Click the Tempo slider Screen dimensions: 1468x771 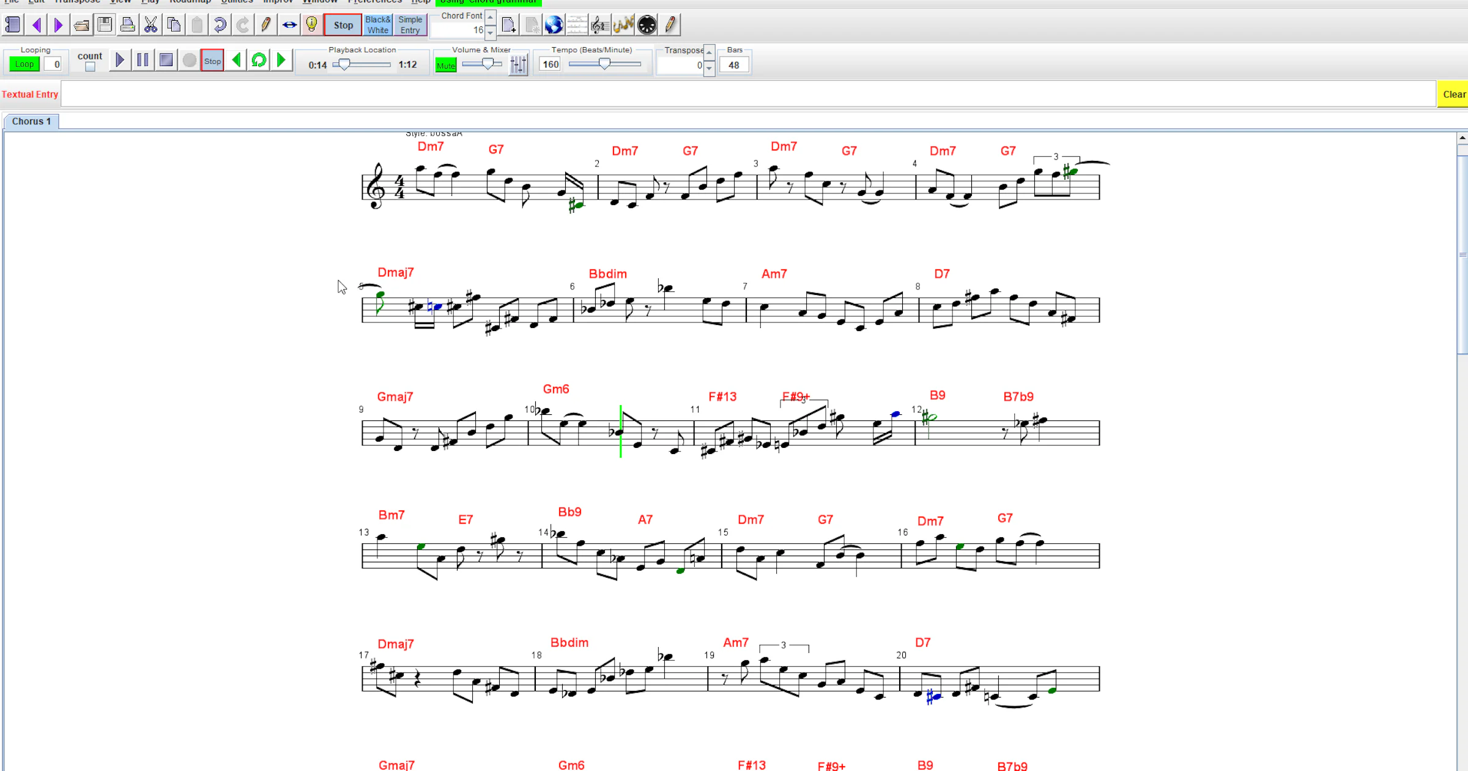[x=604, y=64]
